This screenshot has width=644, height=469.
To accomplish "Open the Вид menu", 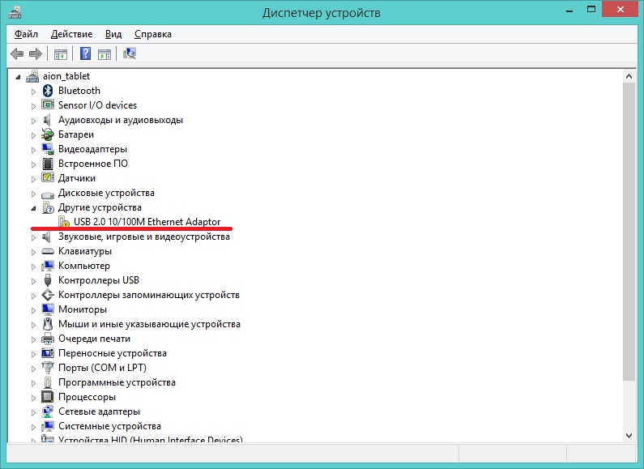I will point(113,34).
